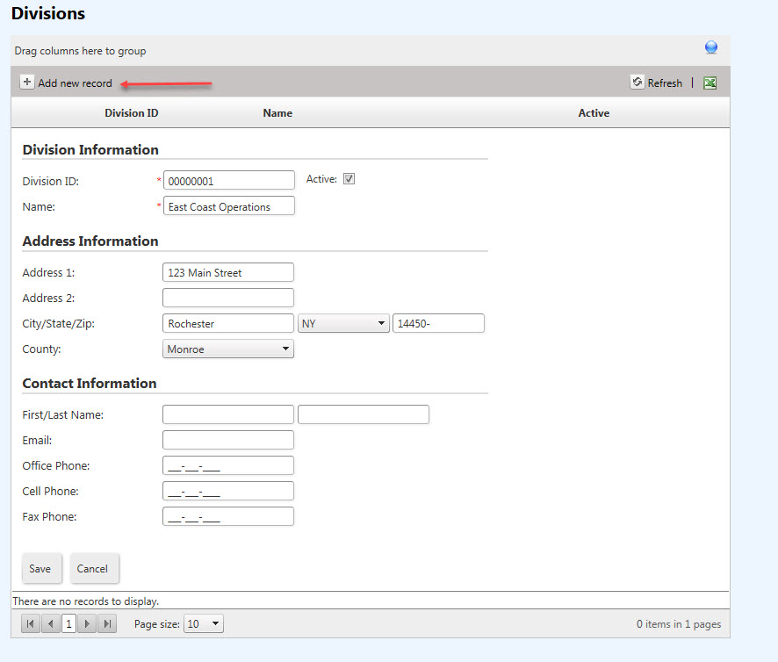Open the State dropdown showing NY
The width and height of the screenshot is (778, 662).
pos(343,323)
